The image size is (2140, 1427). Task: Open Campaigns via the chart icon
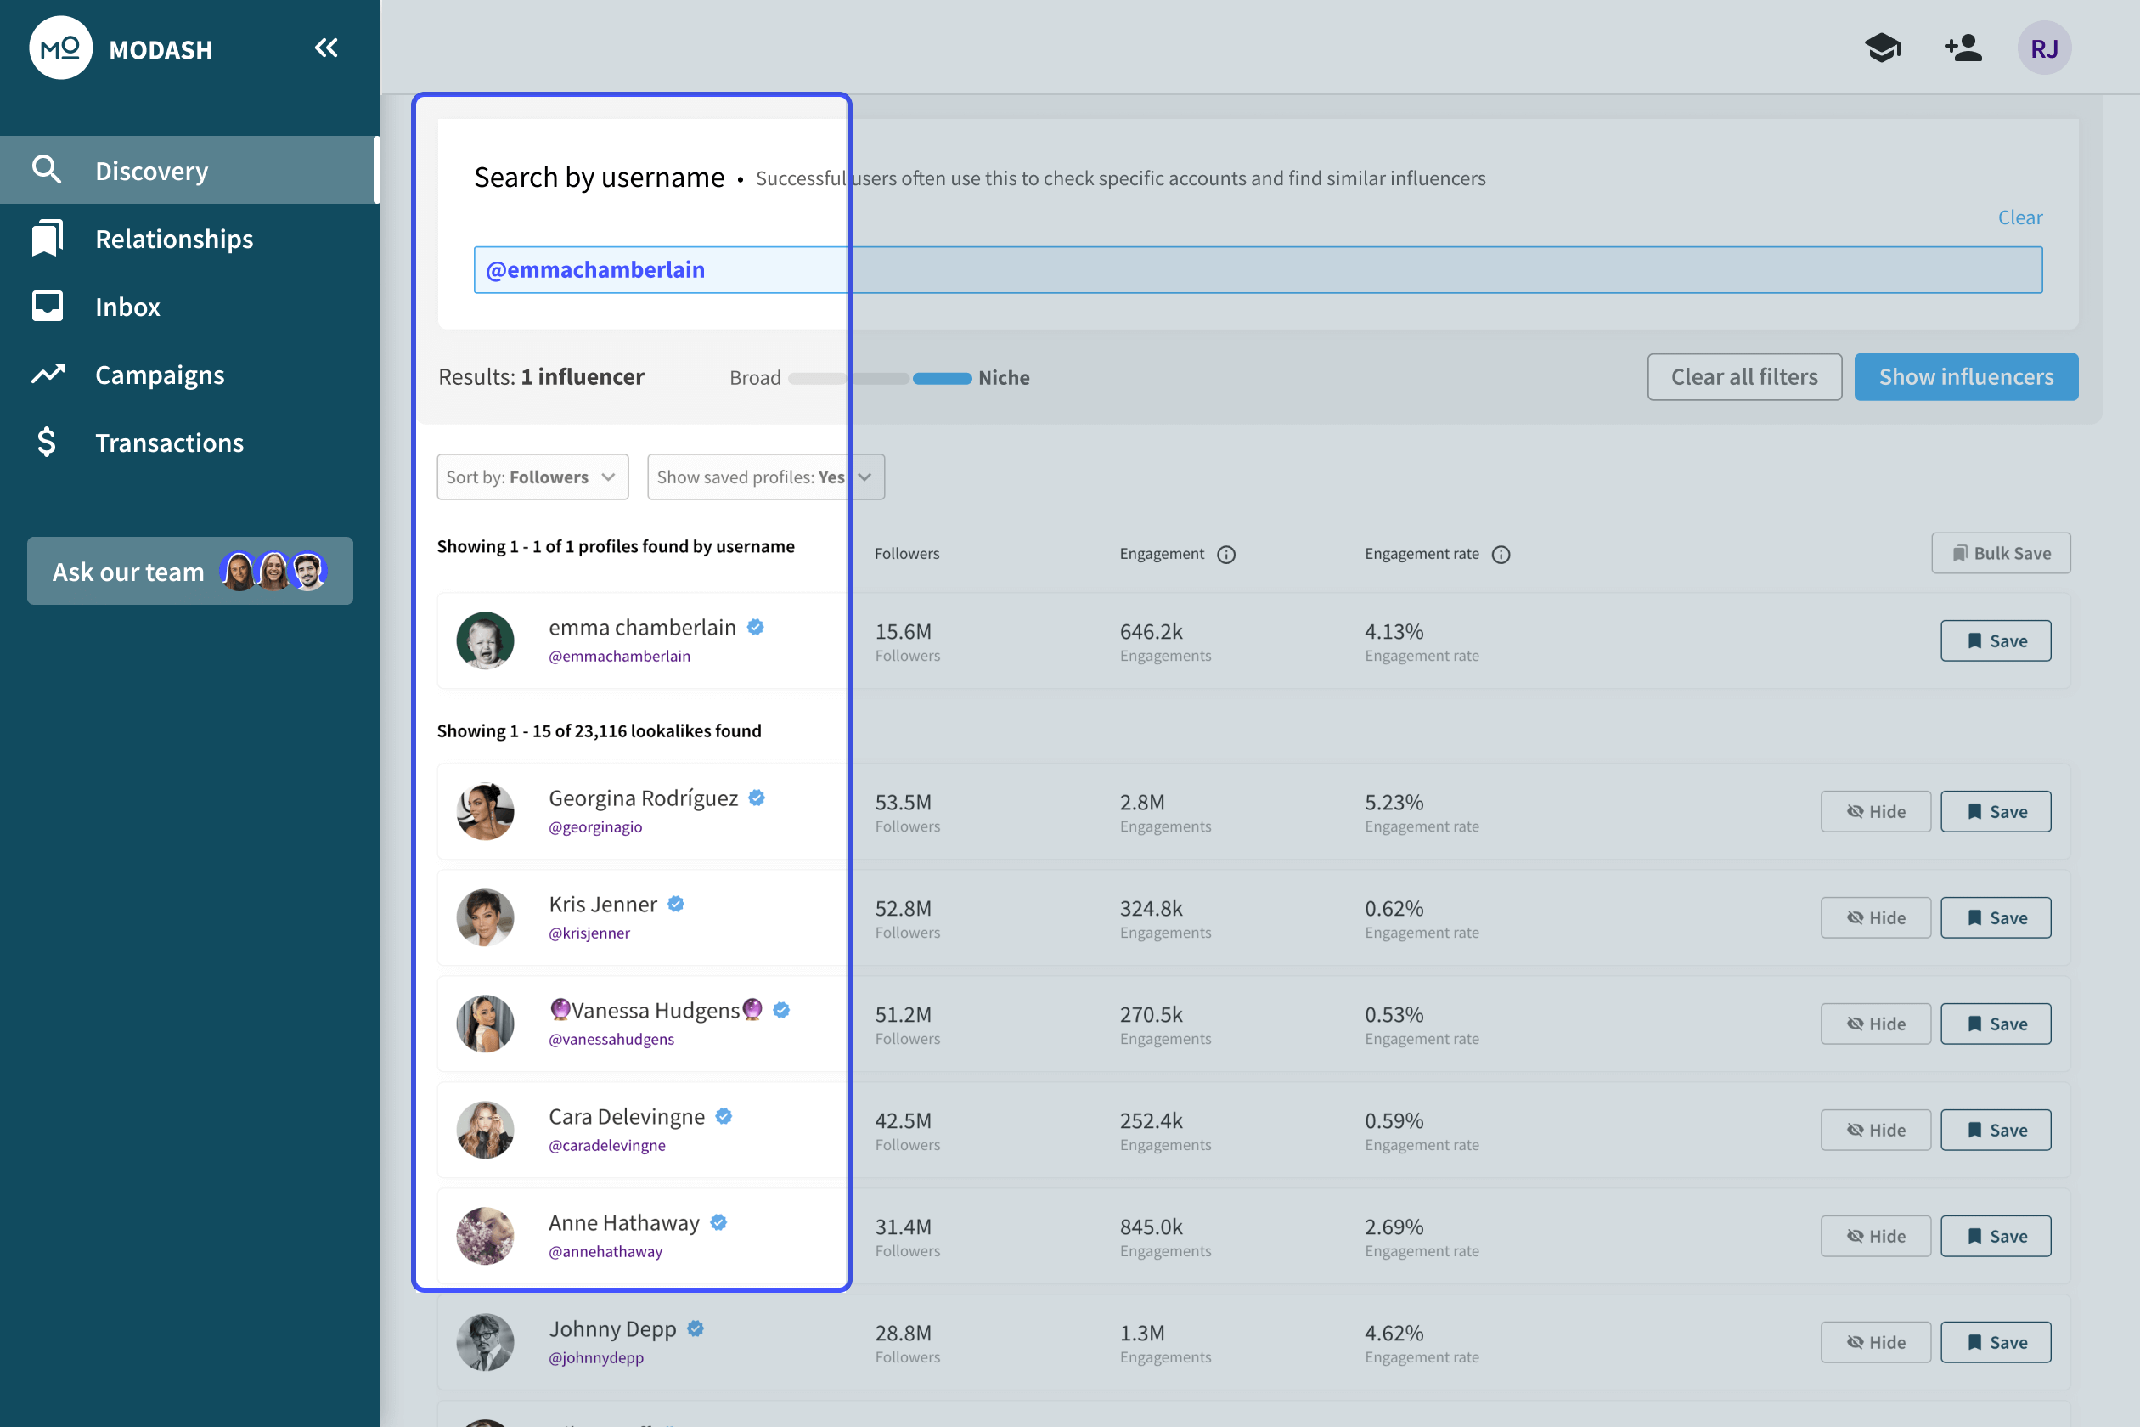(x=48, y=374)
